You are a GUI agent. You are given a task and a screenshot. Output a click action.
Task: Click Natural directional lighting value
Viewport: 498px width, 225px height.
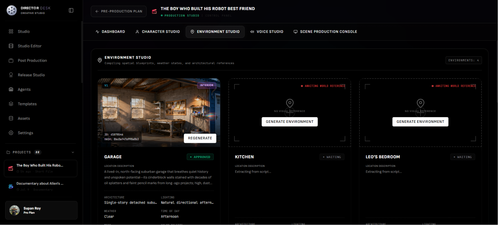[187, 203]
